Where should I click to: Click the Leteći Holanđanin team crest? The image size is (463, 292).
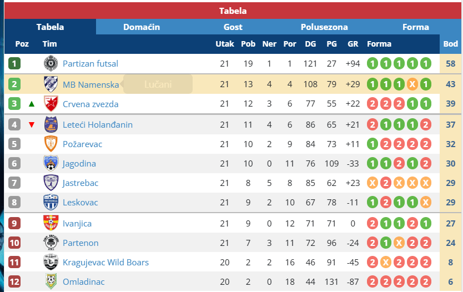51,124
